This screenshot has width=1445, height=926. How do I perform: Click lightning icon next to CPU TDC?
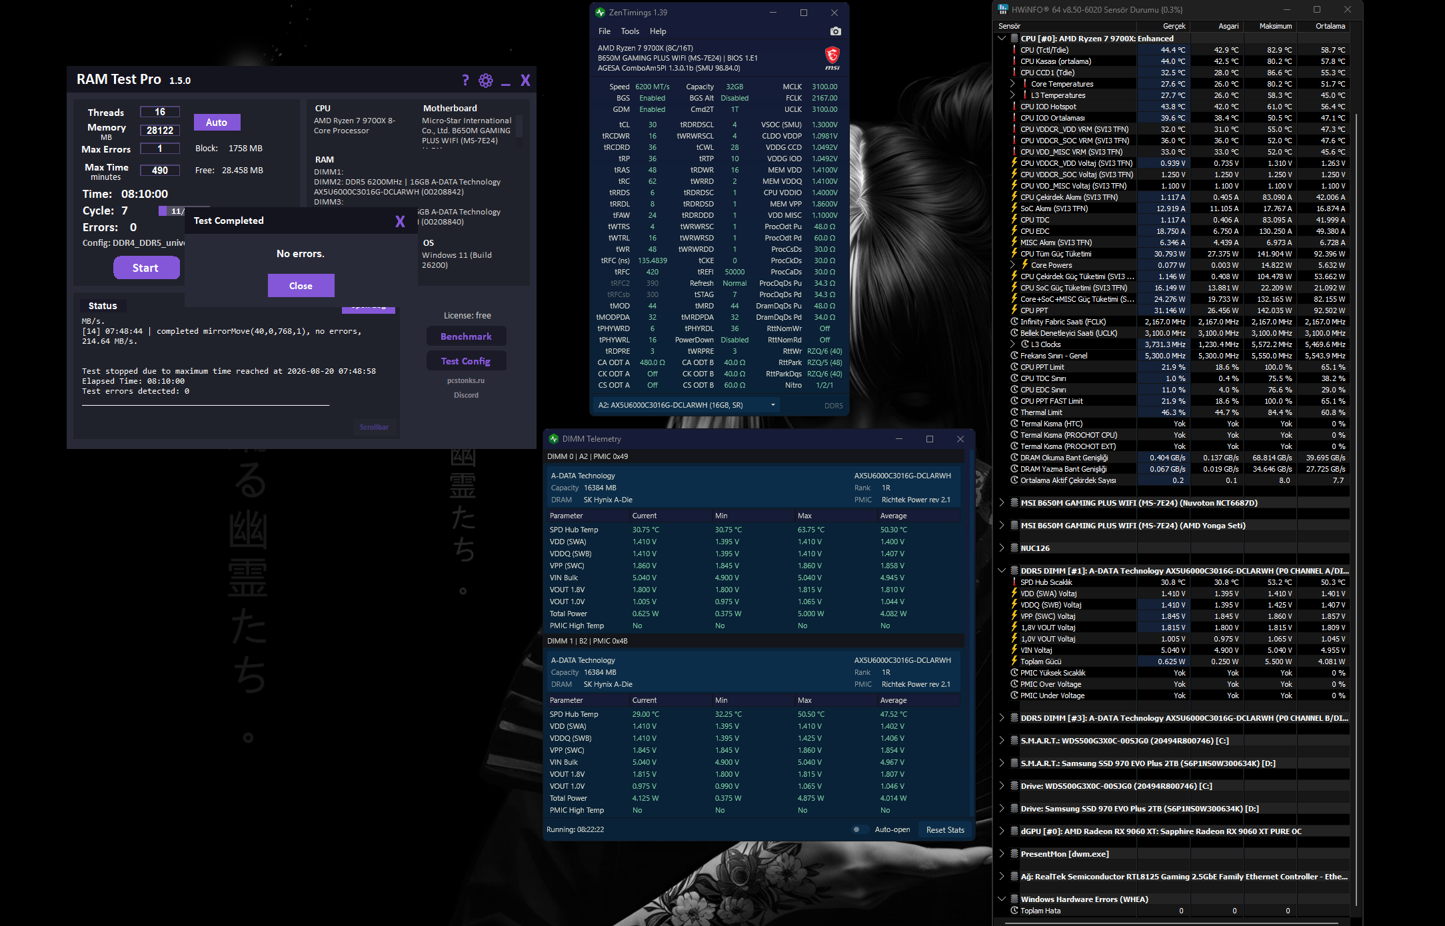click(1014, 220)
